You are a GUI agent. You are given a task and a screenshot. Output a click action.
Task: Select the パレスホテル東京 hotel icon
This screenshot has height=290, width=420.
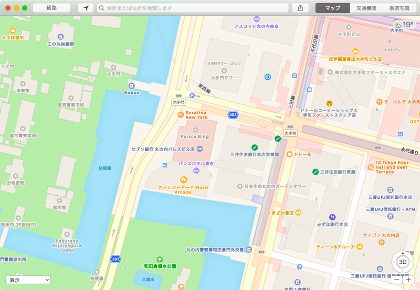(x=196, y=170)
